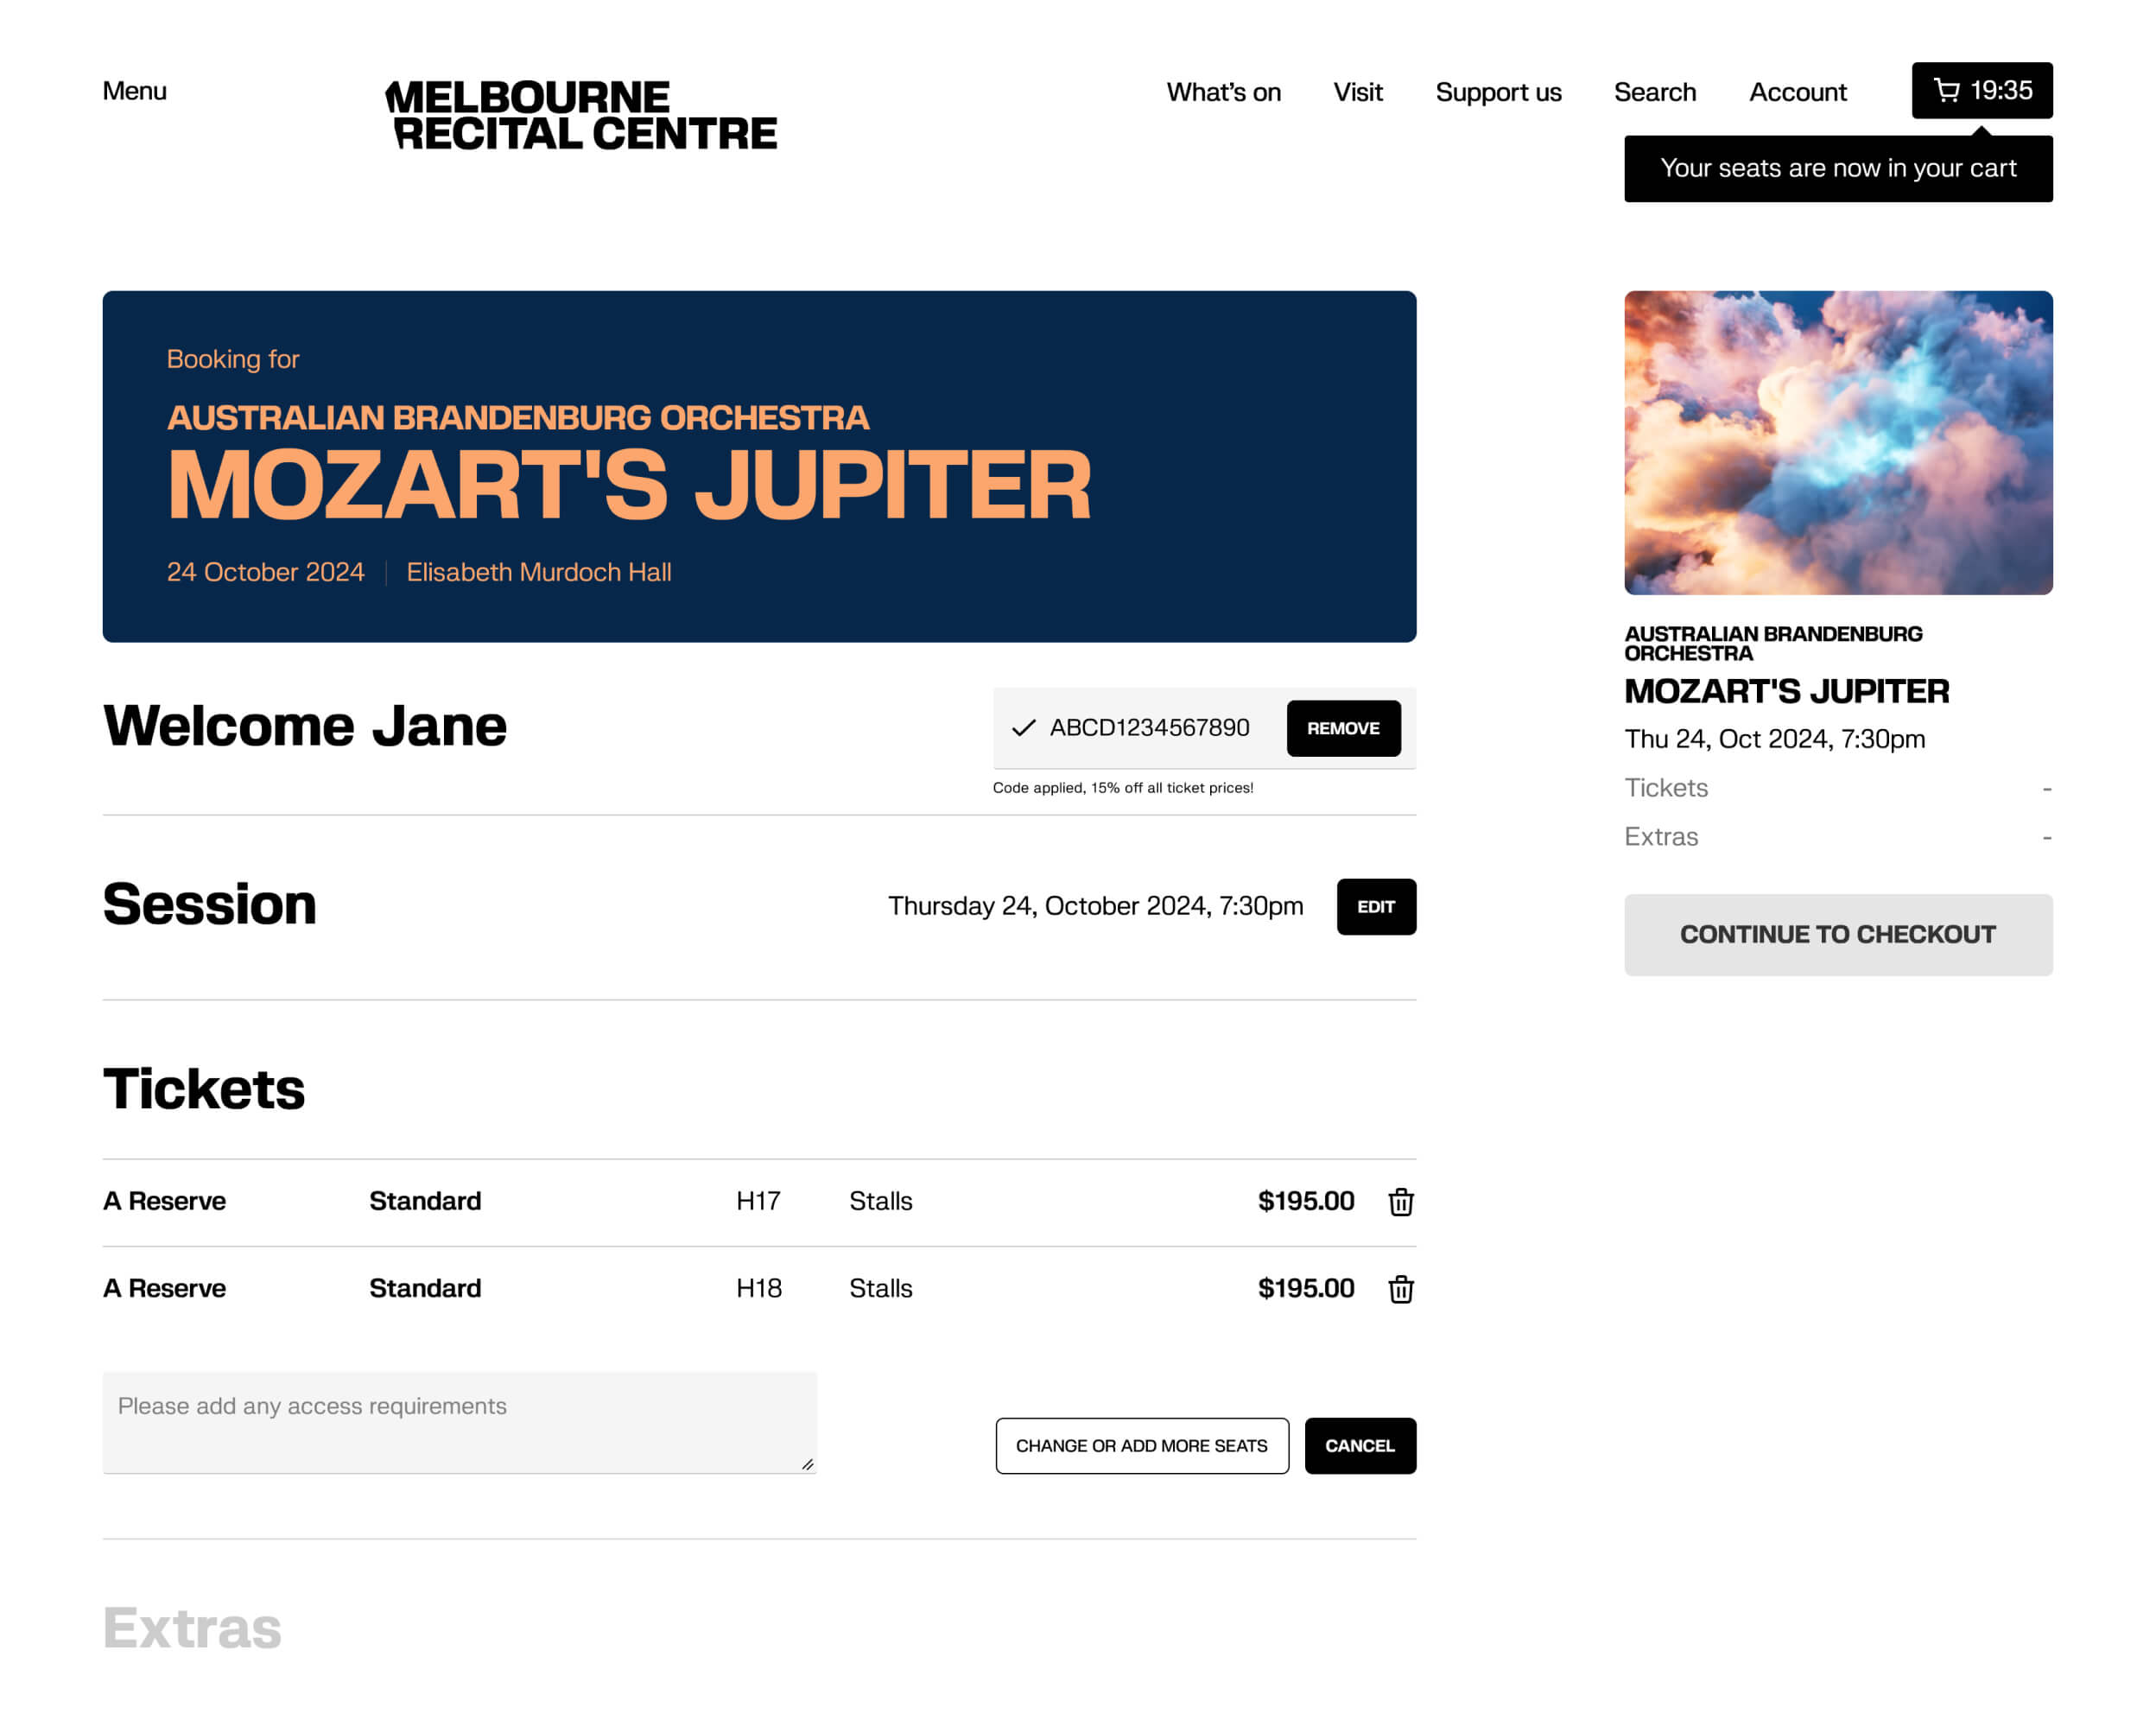Image resolution: width=2156 pixels, height=1720 pixels.
Task: Remove the applied promo code
Action: click(1343, 728)
